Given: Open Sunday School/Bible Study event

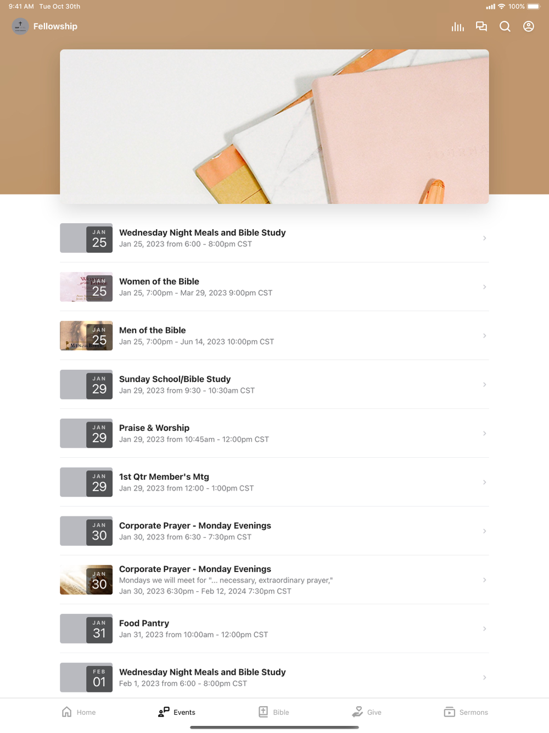Looking at the screenshot, I should pos(274,385).
